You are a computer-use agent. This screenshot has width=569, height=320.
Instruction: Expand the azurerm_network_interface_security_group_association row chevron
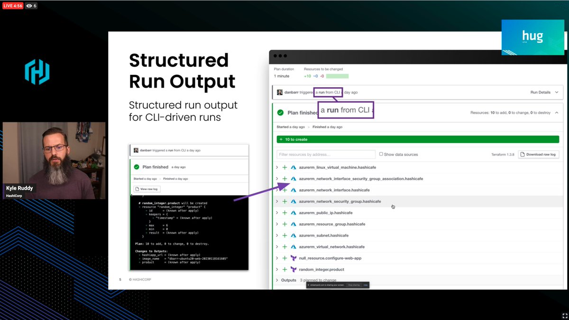click(277, 179)
